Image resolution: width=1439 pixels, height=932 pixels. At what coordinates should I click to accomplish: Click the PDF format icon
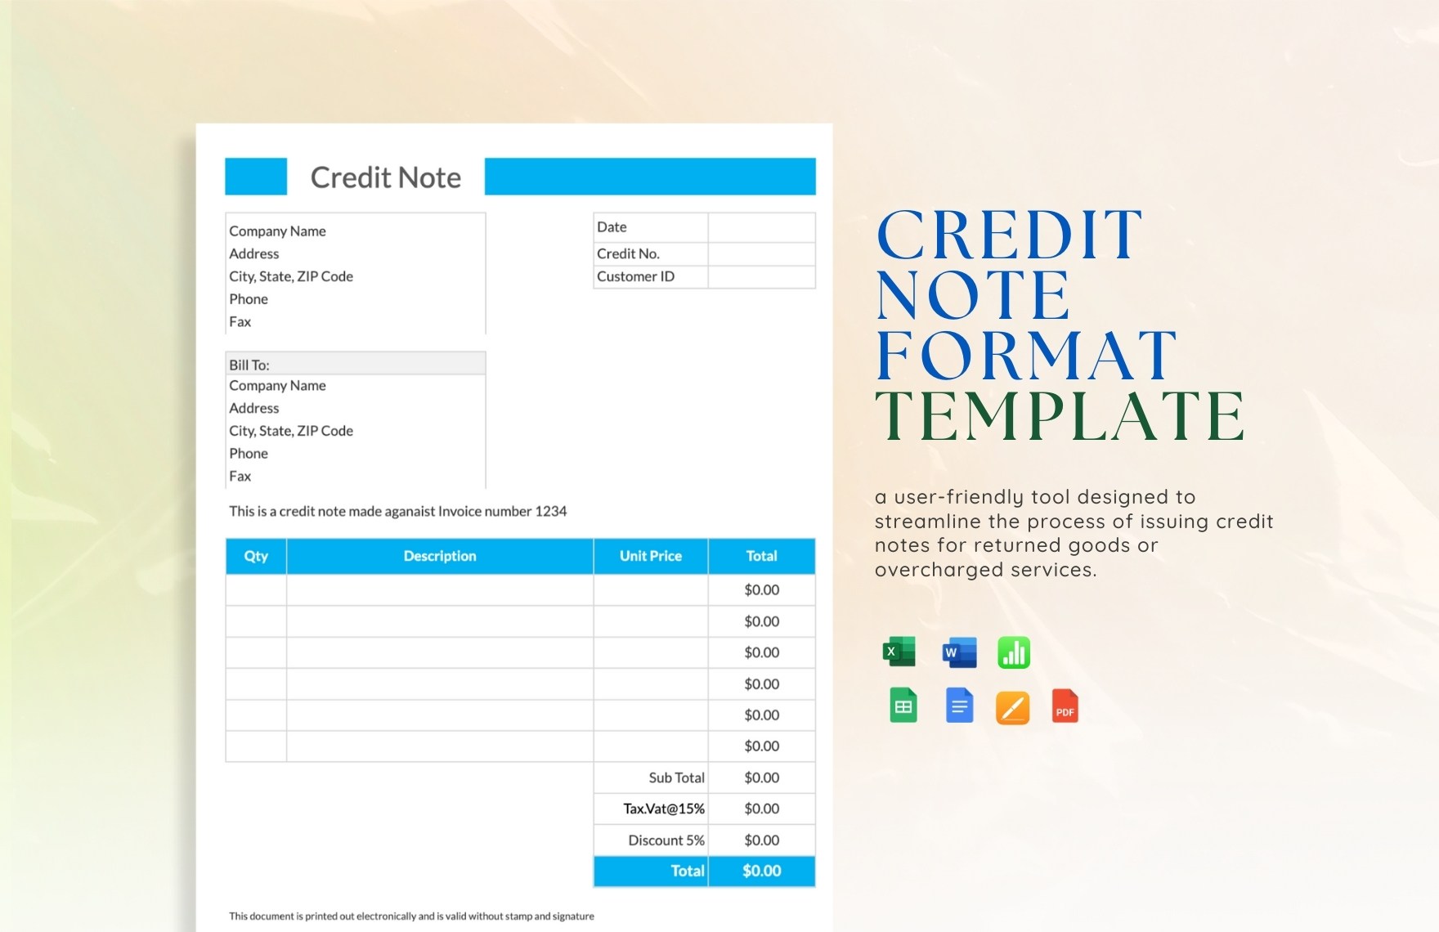pyautogui.click(x=1065, y=706)
